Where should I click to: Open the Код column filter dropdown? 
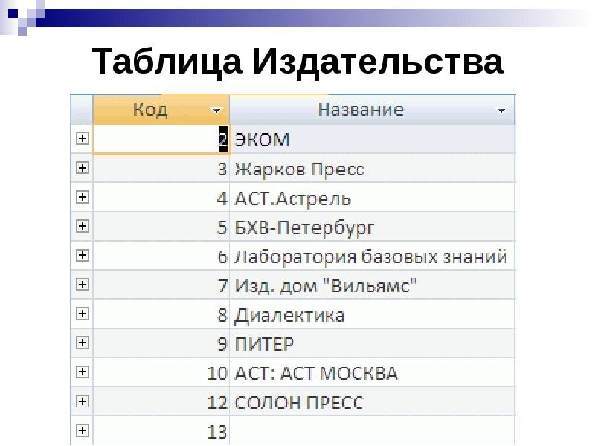pos(216,110)
